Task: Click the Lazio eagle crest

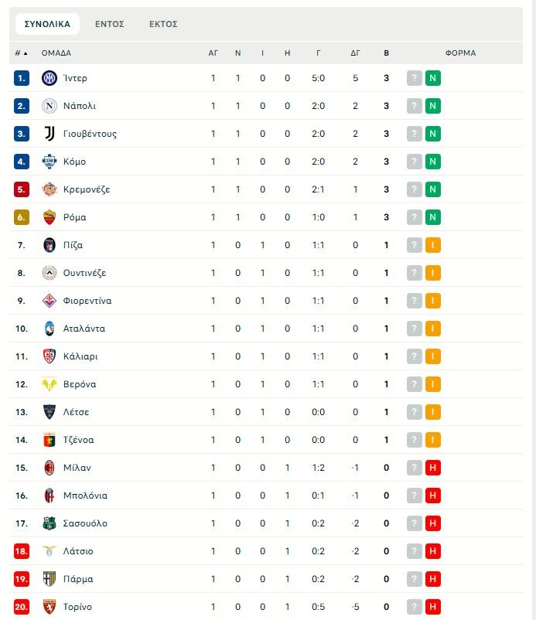Action: (x=50, y=551)
